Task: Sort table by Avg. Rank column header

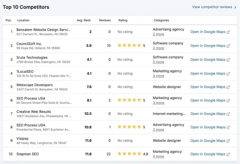Action: pyautogui.click(x=84, y=20)
